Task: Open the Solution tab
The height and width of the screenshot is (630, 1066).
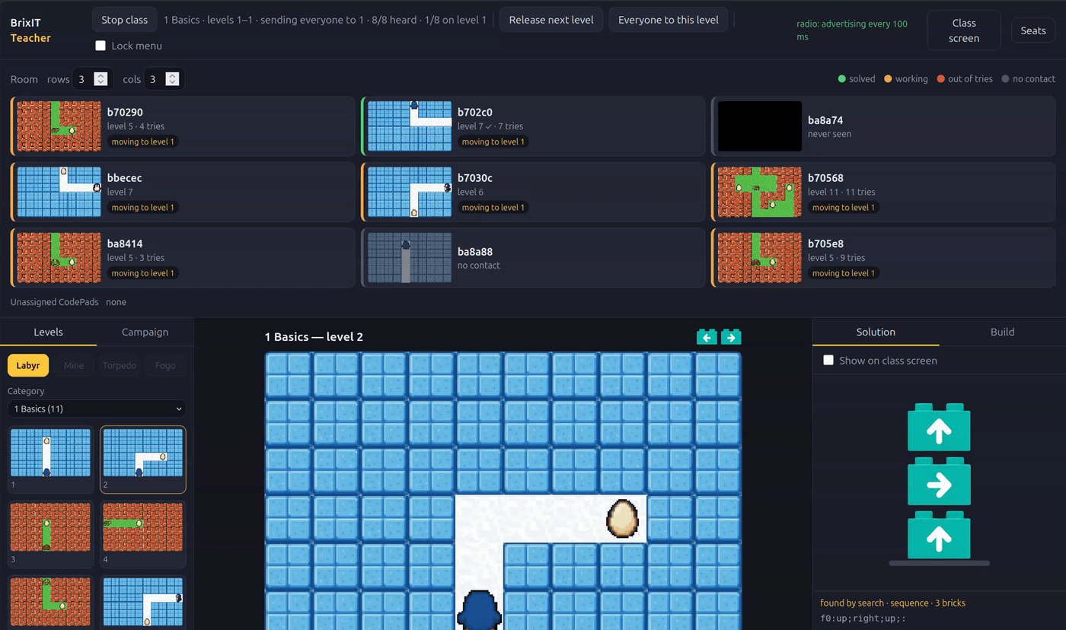Action: [876, 332]
